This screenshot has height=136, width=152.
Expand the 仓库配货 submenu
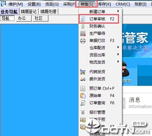point(118,47)
